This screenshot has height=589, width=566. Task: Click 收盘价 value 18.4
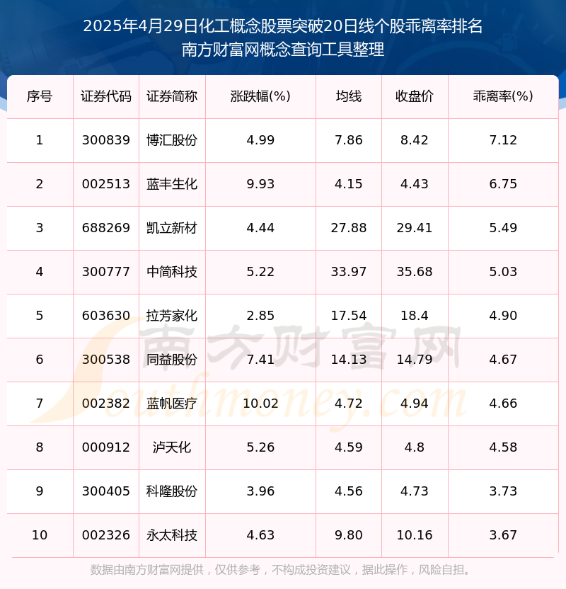415,316
